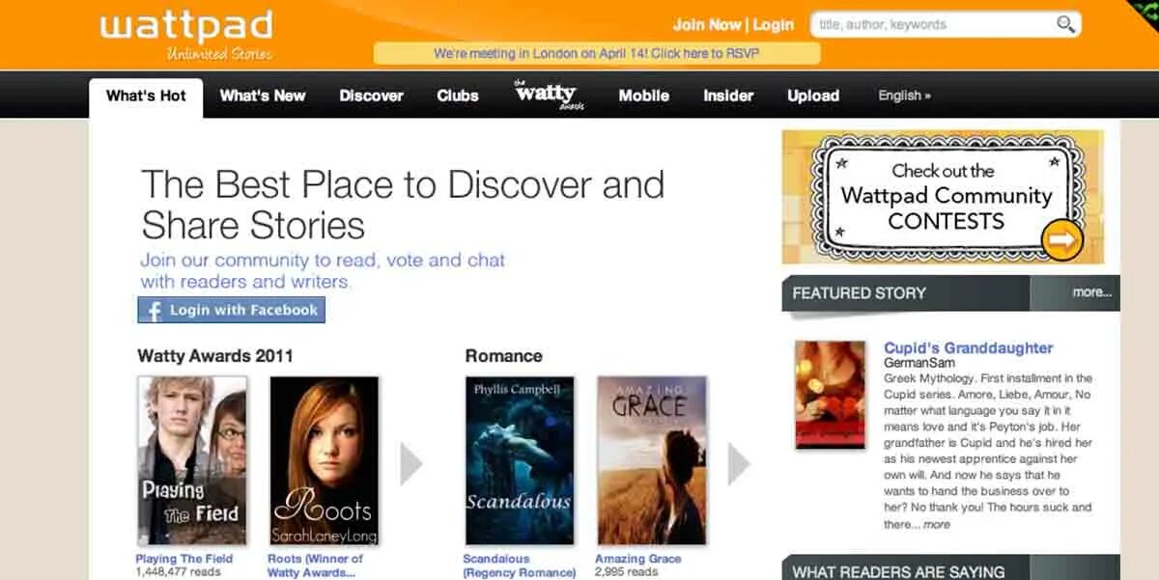Click the Featured Story header

pyautogui.click(x=859, y=292)
